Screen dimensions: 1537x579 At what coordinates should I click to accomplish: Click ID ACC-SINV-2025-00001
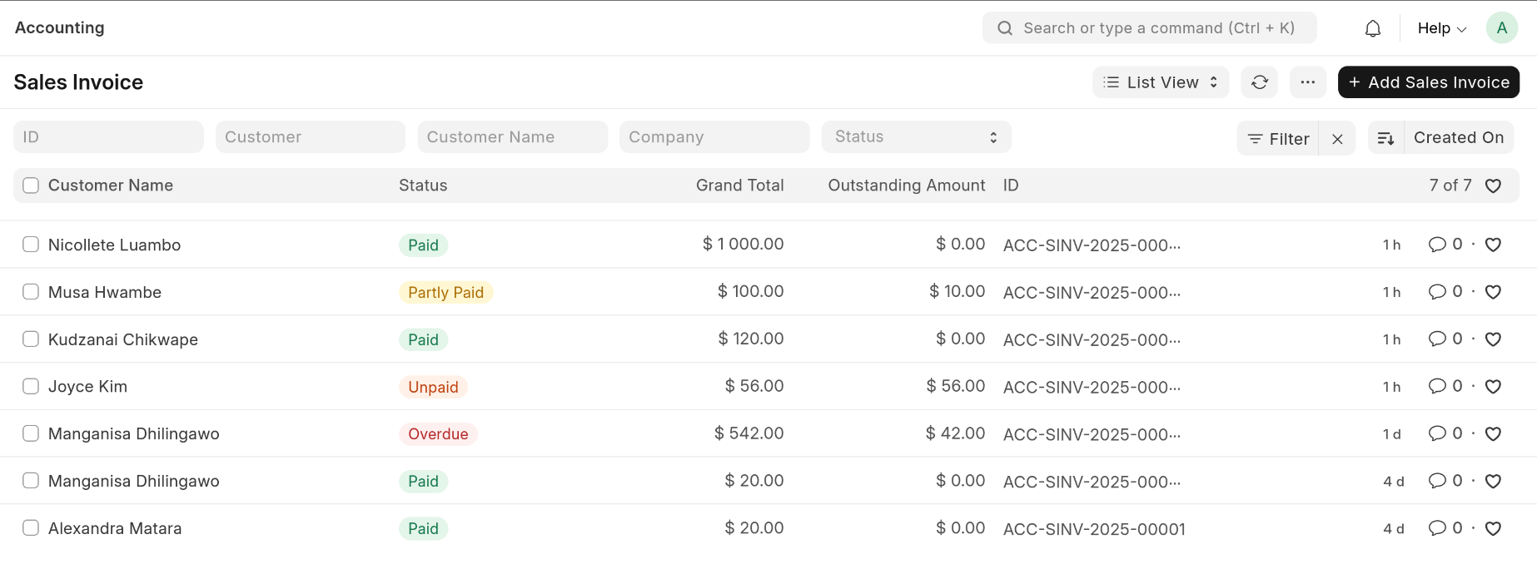(1094, 529)
